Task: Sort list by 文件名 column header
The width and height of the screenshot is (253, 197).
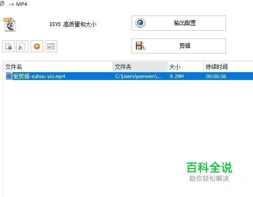Action: (58, 67)
